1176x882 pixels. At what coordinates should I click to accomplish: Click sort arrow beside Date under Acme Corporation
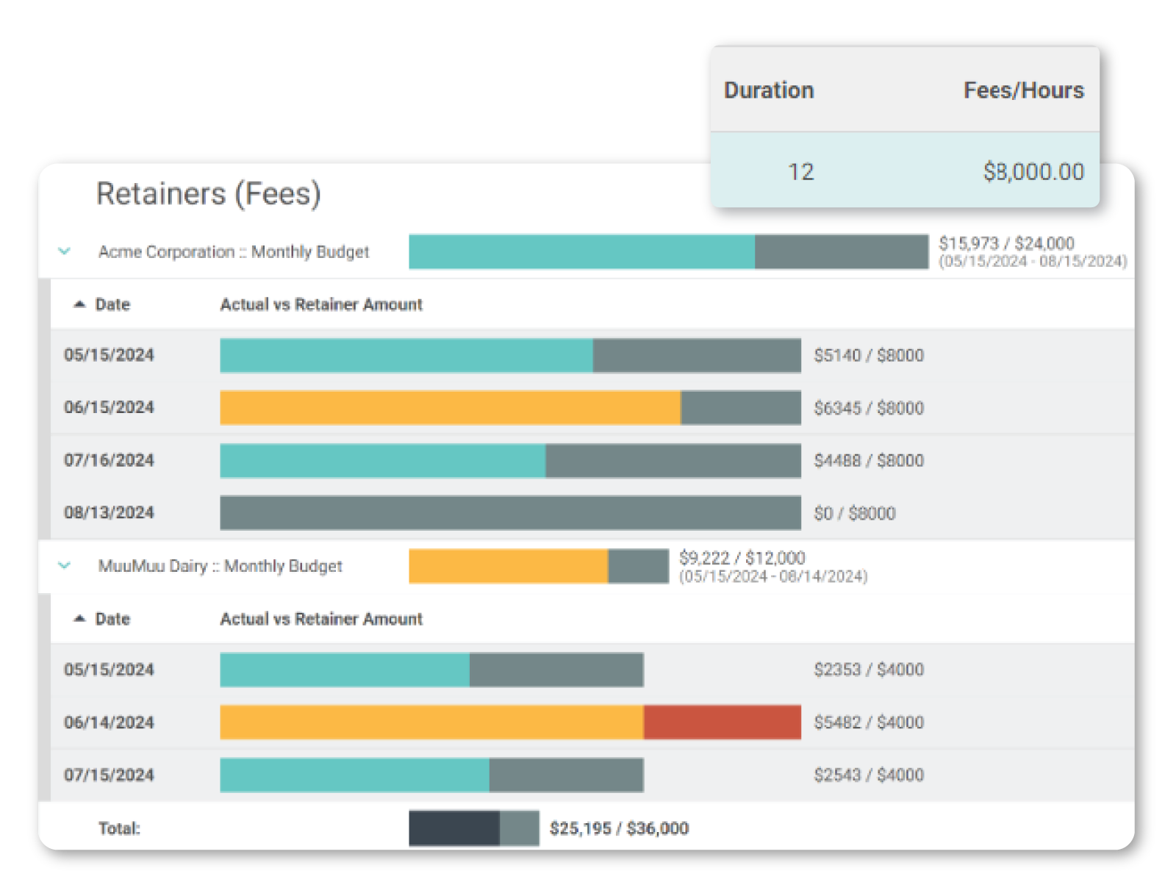point(79,304)
